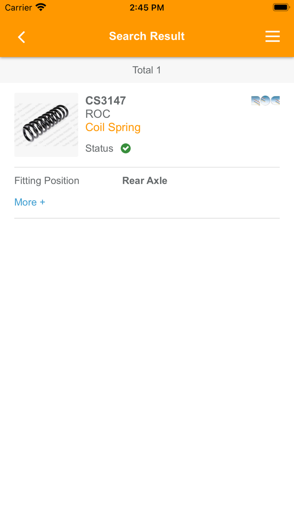Click the back arrow chevron
The image size is (294, 524).
coord(21,37)
